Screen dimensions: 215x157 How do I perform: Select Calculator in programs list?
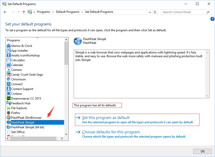pyautogui.click(x=18, y=60)
